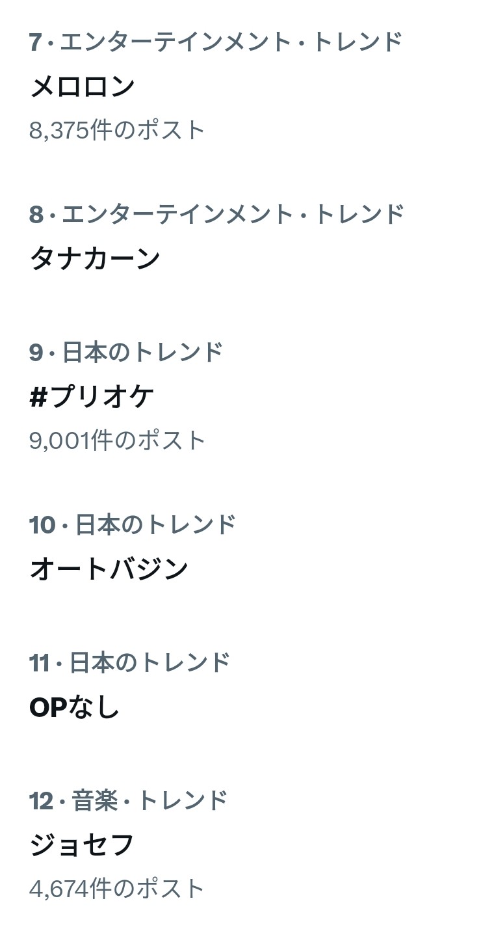This screenshot has width=494, height=931.
Task: Click the rank number 9
Action: coord(36,352)
